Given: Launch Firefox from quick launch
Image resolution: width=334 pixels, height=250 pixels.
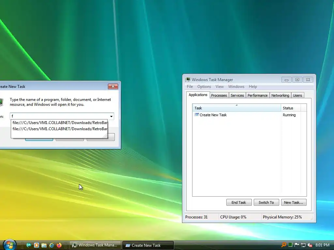Looking at the screenshot, I should (x=59, y=245).
